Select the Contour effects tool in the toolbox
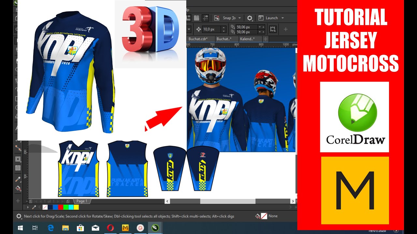This screenshot has width=417, height=234. pyautogui.click(x=18, y=159)
